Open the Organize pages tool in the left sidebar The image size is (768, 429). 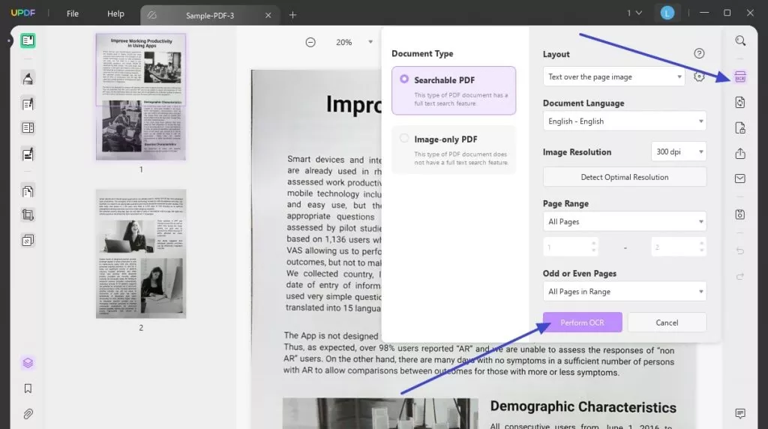(28, 191)
